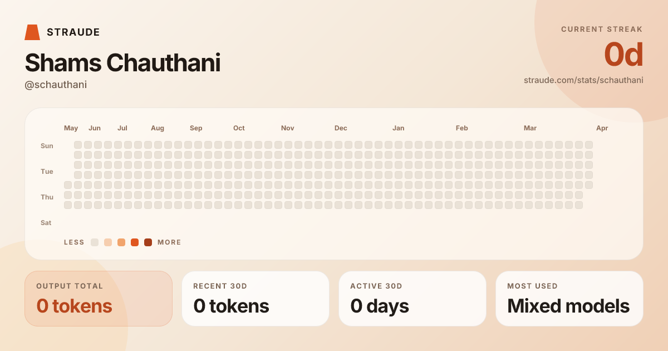This screenshot has width=668, height=351.
Task: Click the orange Straude logo icon
Action: (32, 32)
